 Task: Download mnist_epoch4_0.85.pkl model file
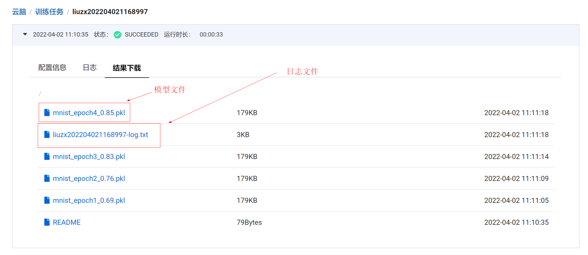click(89, 113)
